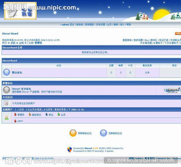Click the 主题 column header
The width and height of the screenshot is (181, 167).
pyautogui.click(x=111, y=65)
